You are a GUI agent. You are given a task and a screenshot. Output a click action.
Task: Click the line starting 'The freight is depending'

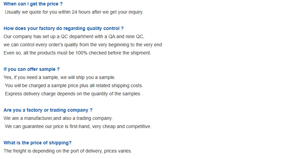point(68,151)
